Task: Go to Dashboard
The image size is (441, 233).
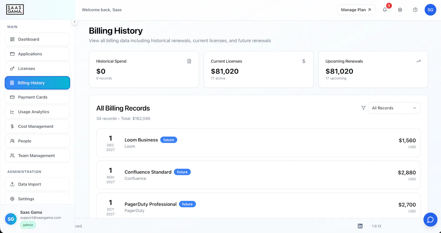Action: tap(37, 39)
